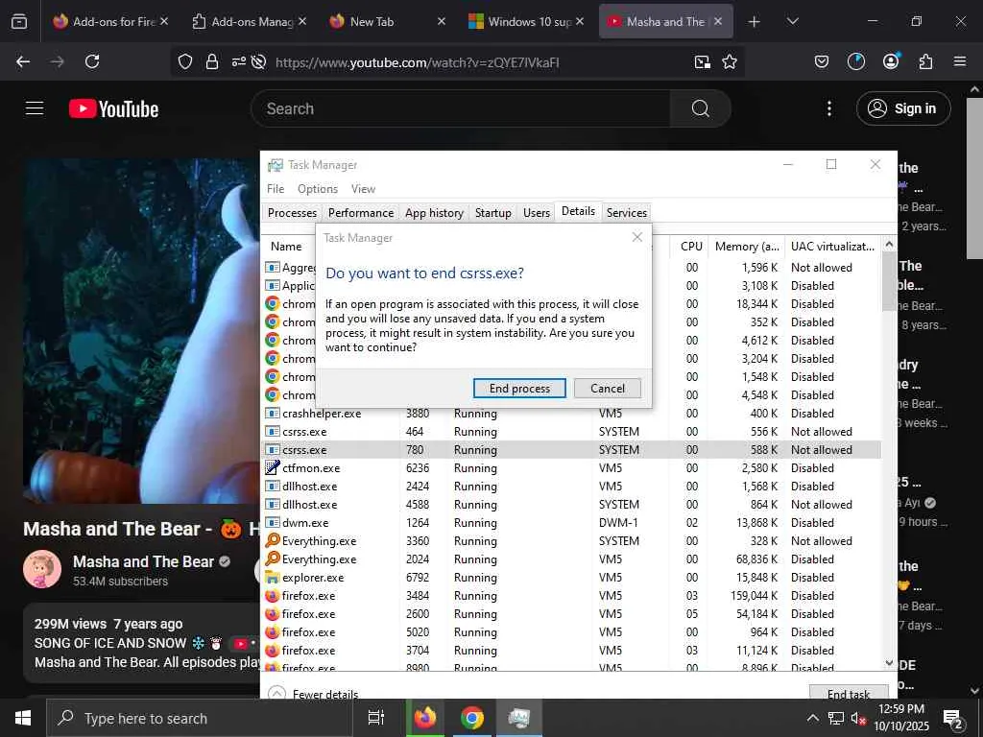Switch to the Startup tab
The width and height of the screenshot is (983, 737).
pyautogui.click(x=492, y=212)
